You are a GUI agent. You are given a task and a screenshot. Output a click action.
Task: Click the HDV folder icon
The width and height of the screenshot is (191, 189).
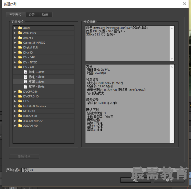pos(20,101)
